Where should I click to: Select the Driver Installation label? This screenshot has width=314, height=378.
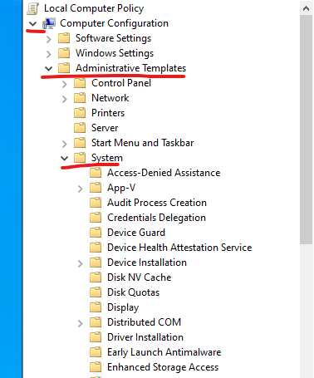point(145,337)
